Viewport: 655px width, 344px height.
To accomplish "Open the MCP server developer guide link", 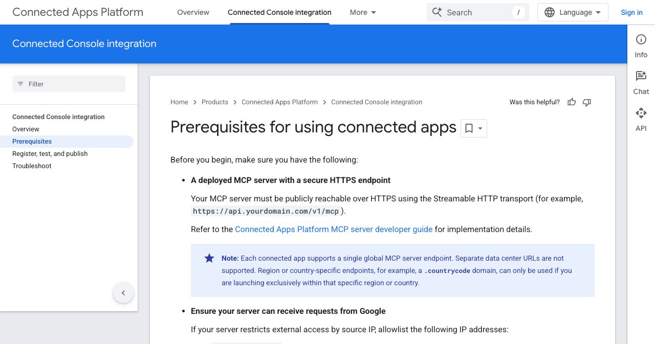I will point(334,230).
